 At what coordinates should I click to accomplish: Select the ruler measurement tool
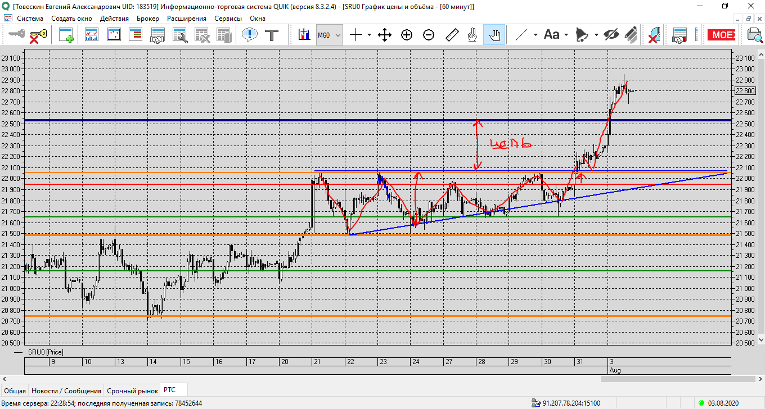click(452, 35)
